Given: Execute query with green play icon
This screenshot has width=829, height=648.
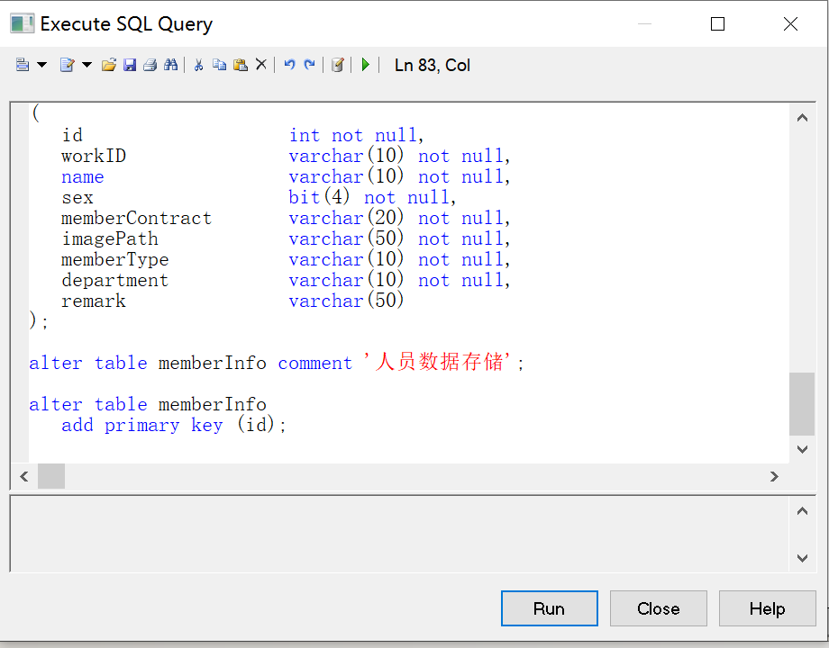Looking at the screenshot, I should coord(365,65).
